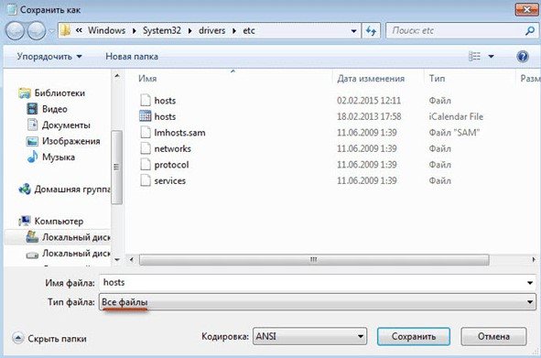Sort by Дата изменения column header

click(x=371, y=79)
